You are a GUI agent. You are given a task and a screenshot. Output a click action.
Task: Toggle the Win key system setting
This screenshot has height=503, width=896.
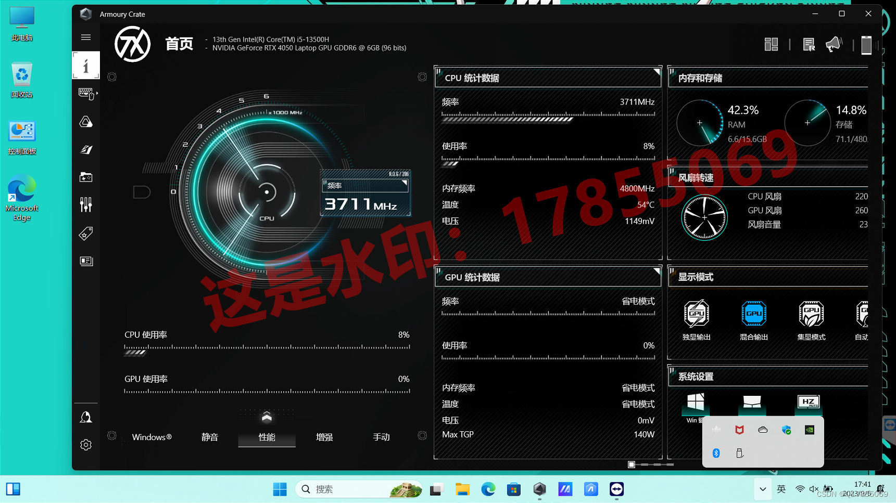[x=696, y=404]
